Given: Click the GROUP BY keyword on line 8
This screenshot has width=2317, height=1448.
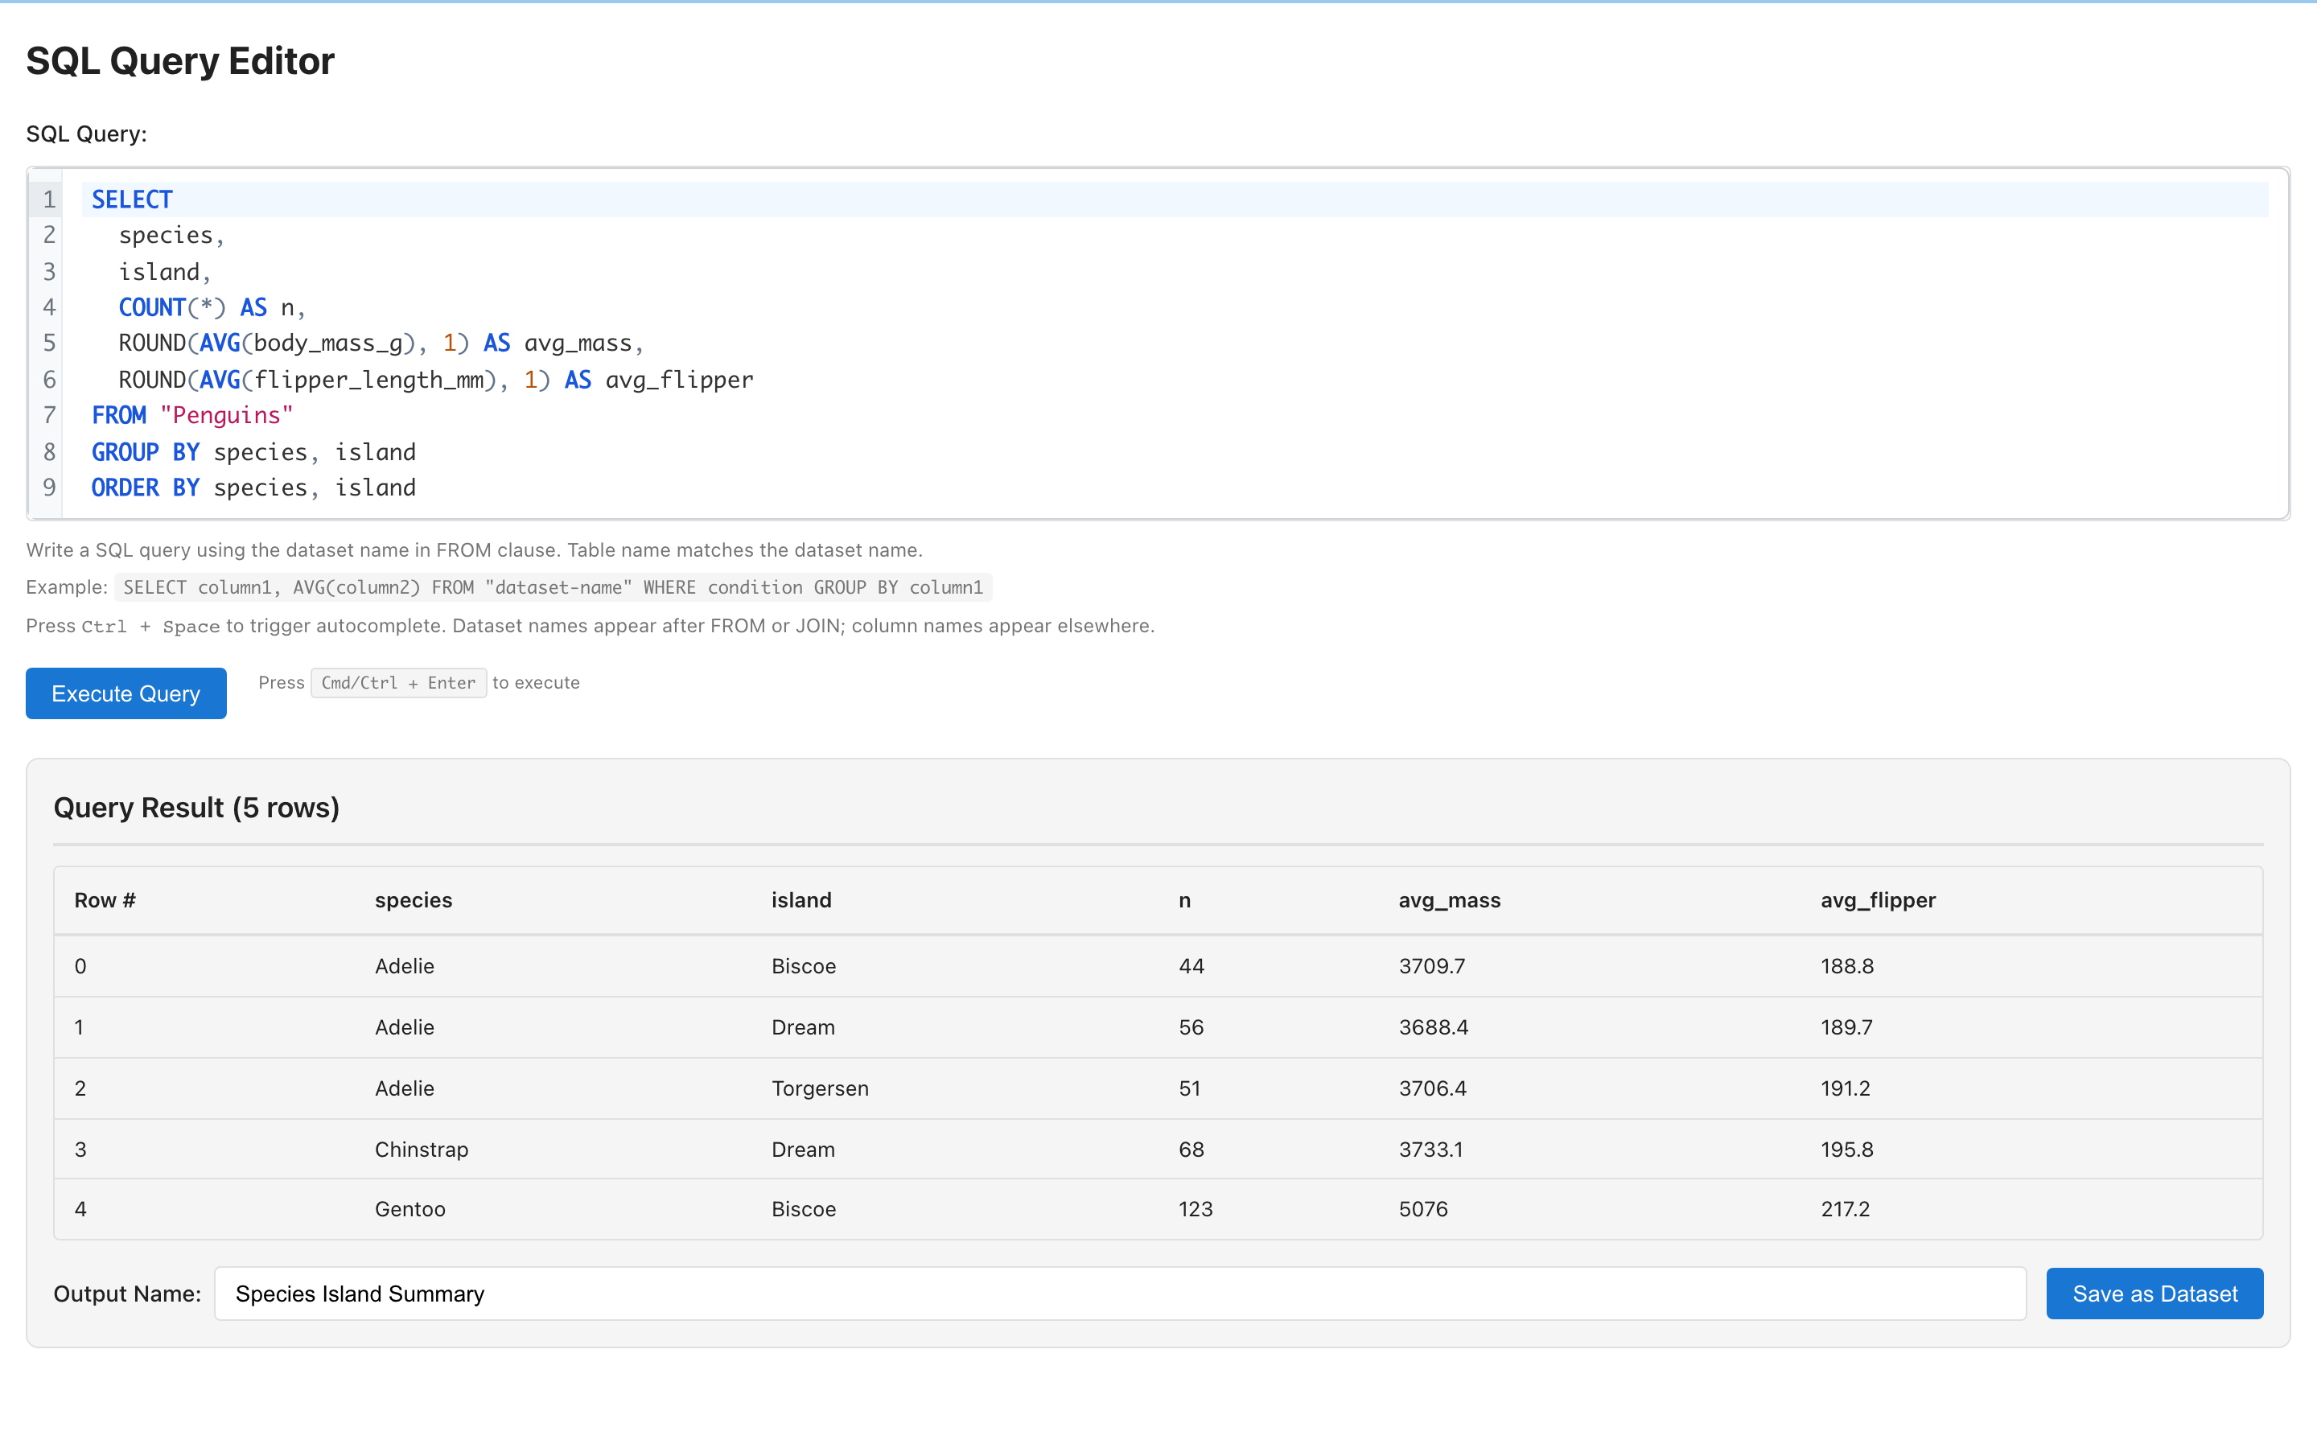Looking at the screenshot, I should click(146, 452).
